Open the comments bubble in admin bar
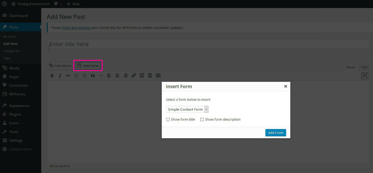 [58, 4]
